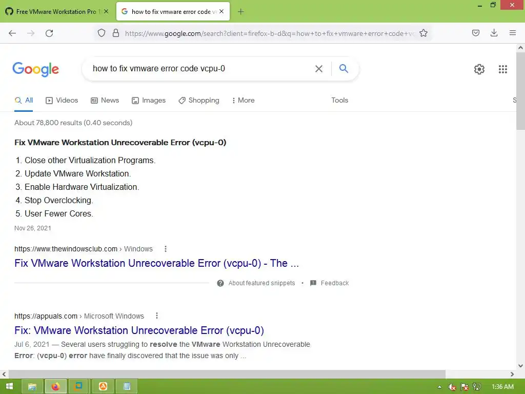Switch to Videos results
The image size is (525, 394).
click(62, 100)
